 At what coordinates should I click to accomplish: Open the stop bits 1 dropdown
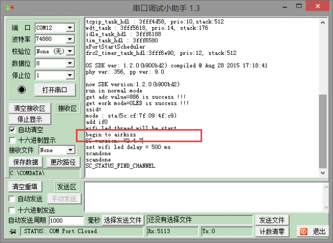(x=70, y=75)
